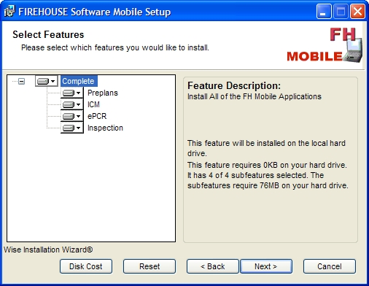Open the ICM feature install-state dropdown
Viewport: 369px width, 286px height.
tap(72, 104)
